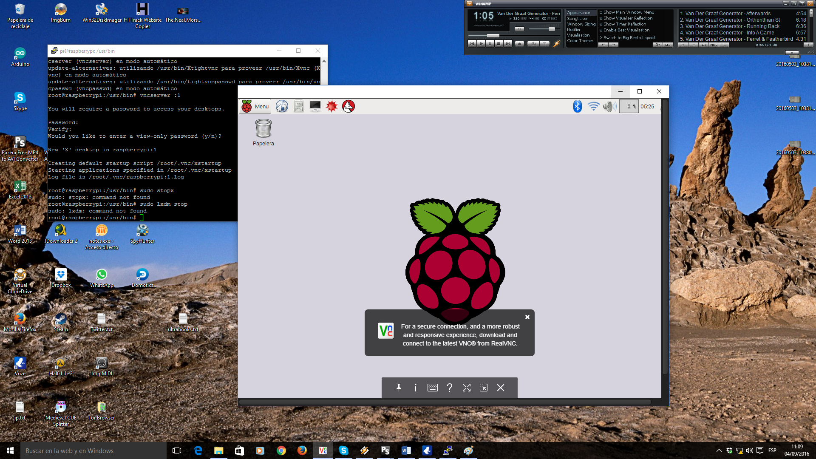Toggle VNC scale-to-fit icon
The image size is (816, 459).
(484, 388)
